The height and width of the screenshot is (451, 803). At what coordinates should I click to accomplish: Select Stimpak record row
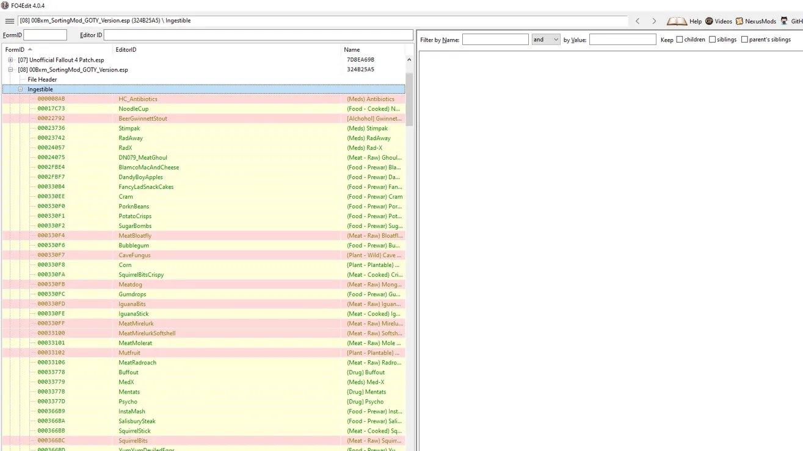point(203,128)
